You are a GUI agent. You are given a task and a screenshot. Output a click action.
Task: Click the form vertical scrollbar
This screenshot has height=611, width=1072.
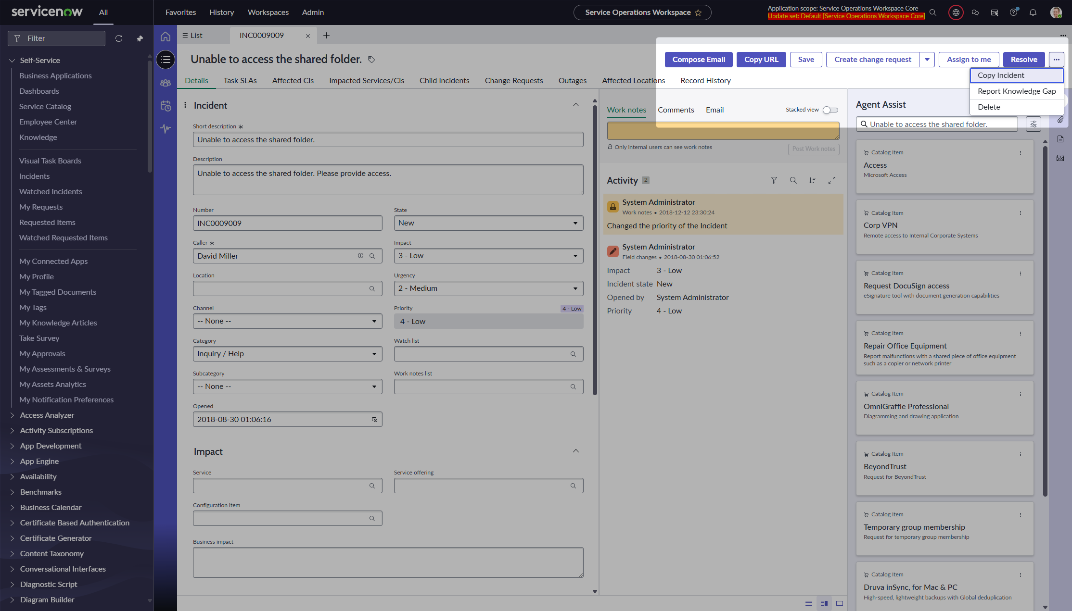coord(595,250)
